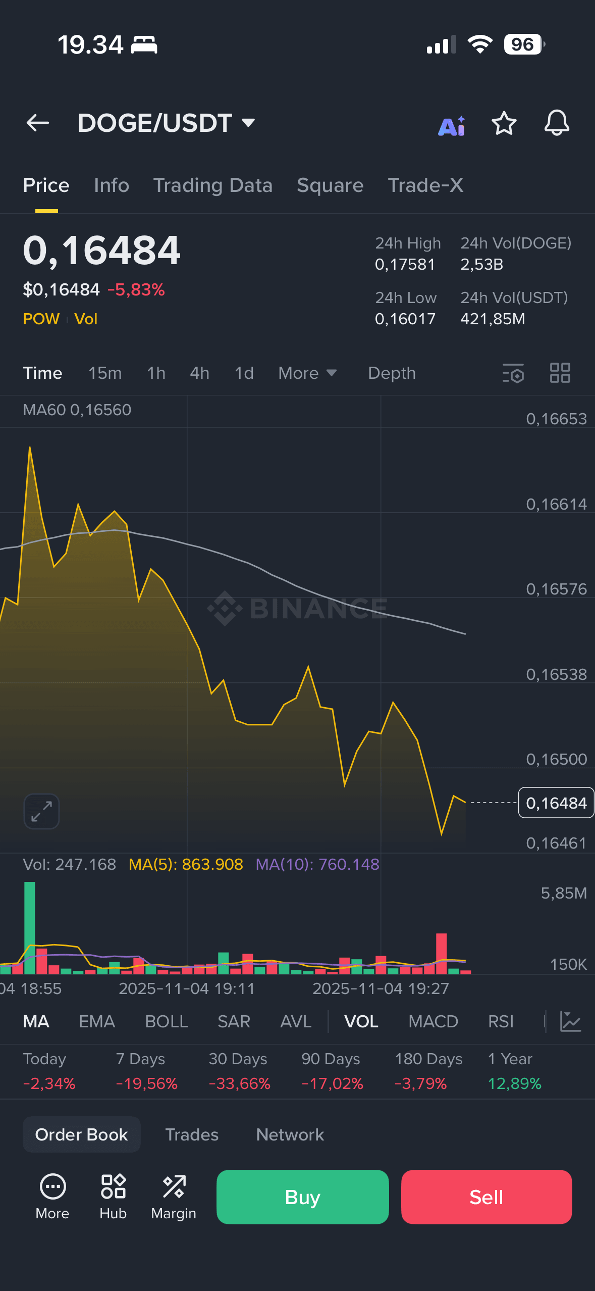Viewport: 595px width, 1291px height.
Task: Select the 1d chart interval
Action: (x=244, y=373)
